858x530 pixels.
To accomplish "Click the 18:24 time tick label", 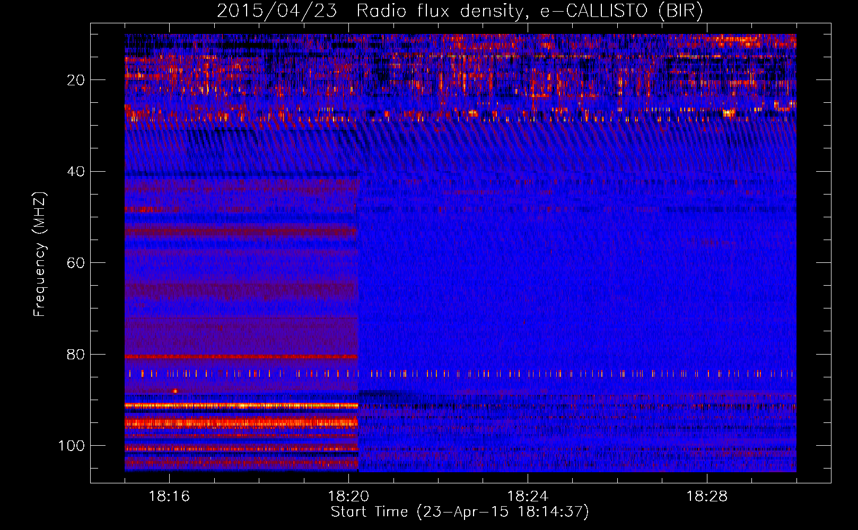I will coord(528,497).
